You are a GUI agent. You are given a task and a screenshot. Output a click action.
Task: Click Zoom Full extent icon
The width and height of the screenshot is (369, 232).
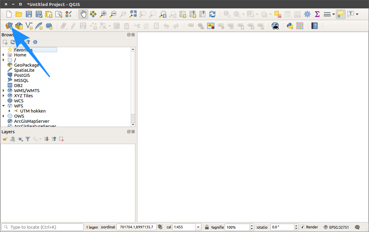pos(133,14)
